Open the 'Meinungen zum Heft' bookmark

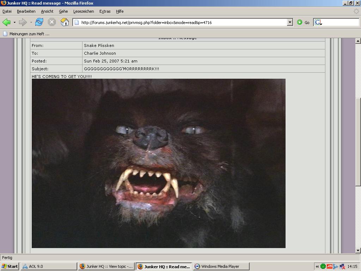tap(26, 34)
